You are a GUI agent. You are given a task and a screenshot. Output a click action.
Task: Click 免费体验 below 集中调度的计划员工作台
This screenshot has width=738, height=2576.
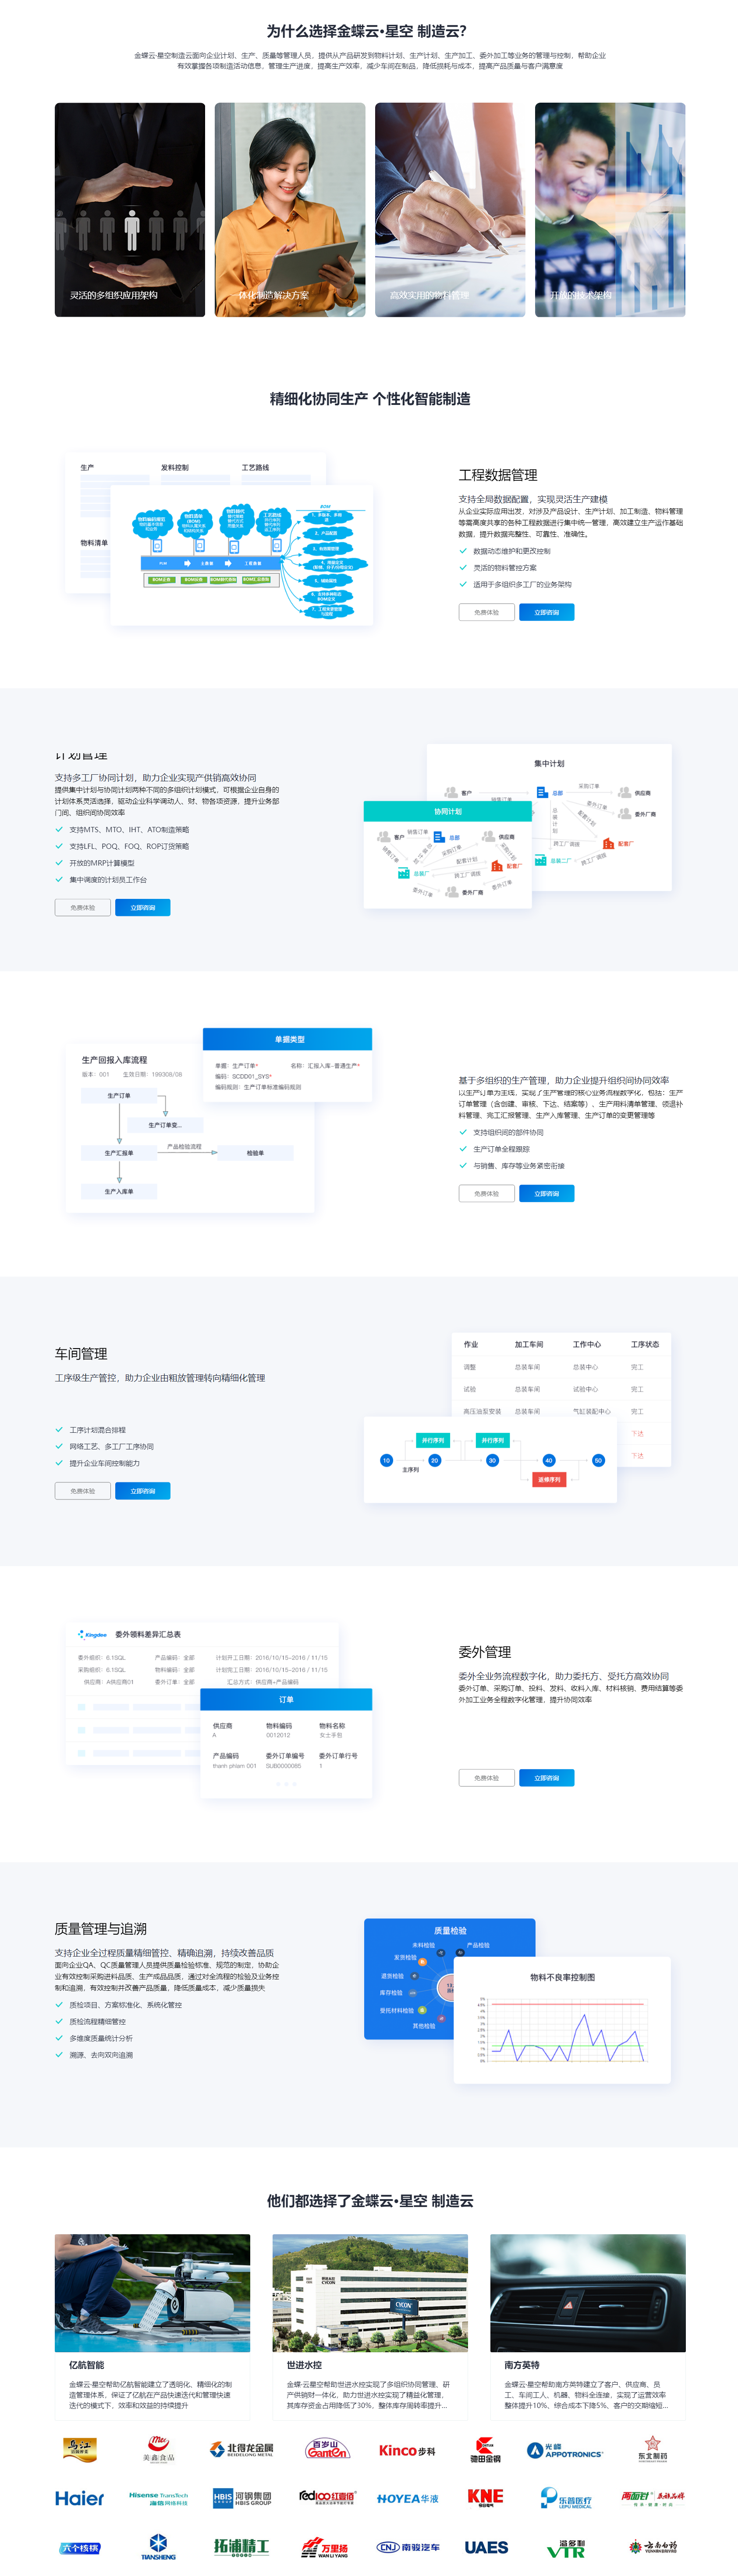tap(82, 907)
